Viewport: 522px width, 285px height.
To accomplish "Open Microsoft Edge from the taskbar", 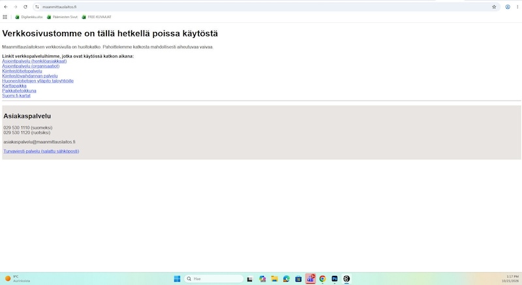I will [286, 278].
